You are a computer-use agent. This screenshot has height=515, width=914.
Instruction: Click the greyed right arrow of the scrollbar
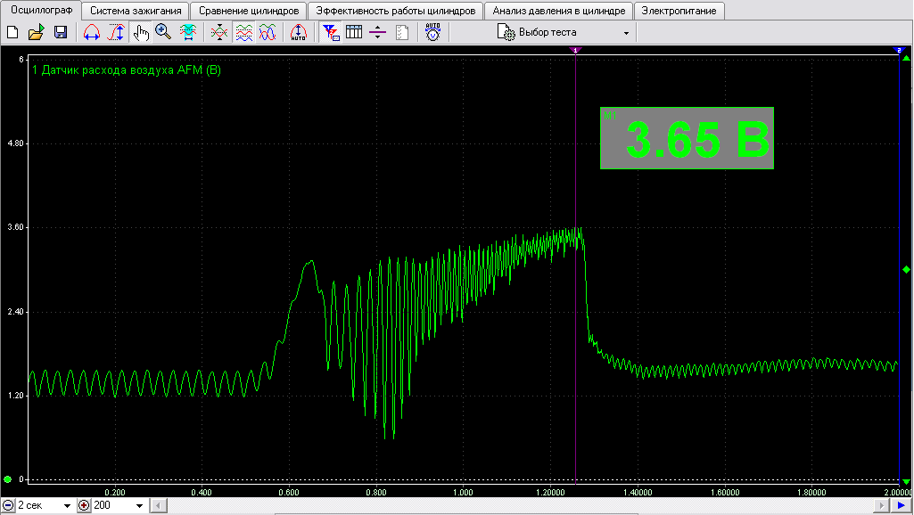pyautogui.click(x=881, y=506)
